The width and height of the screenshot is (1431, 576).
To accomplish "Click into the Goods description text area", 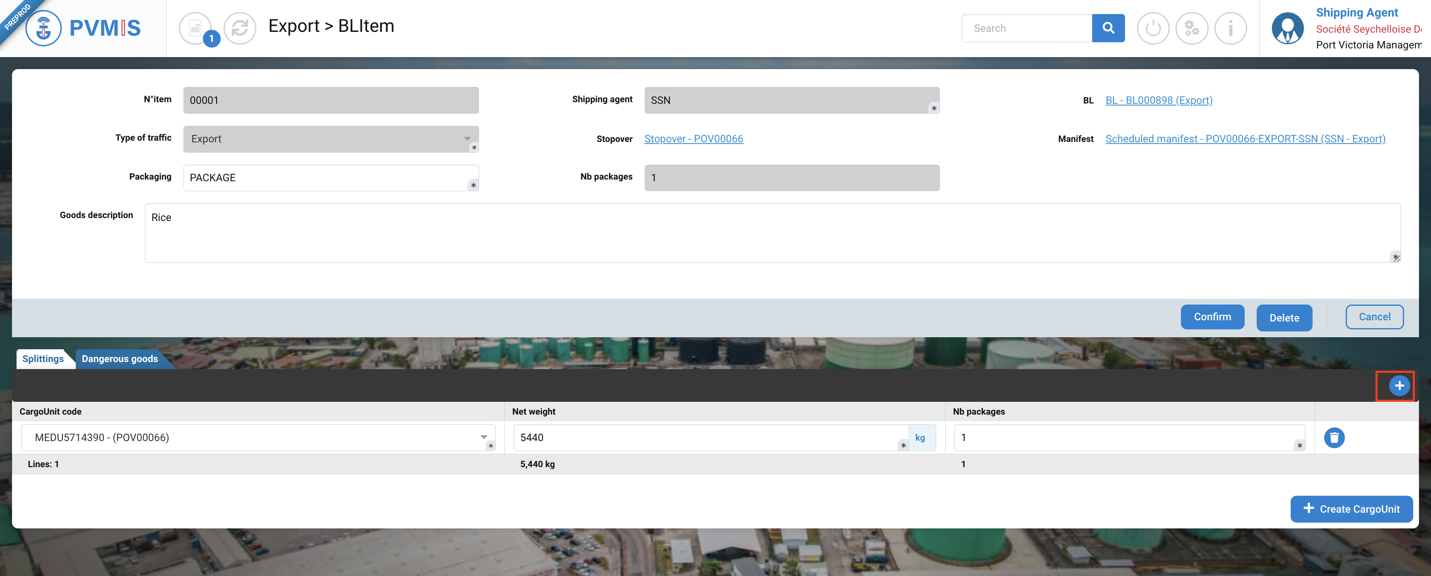I will [x=772, y=233].
